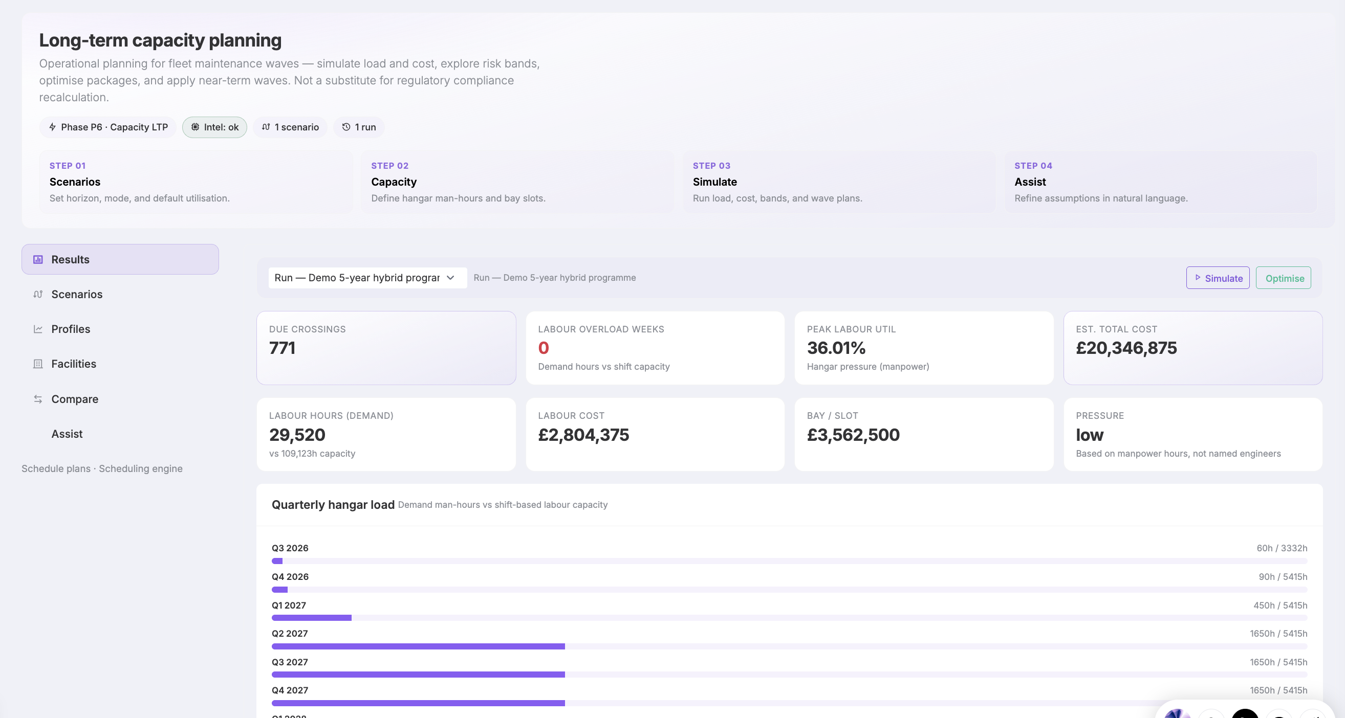Image resolution: width=1345 pixels, height=718 pixels.
Task: Open the Step 02 Capacity card
Action: point(517,182)
